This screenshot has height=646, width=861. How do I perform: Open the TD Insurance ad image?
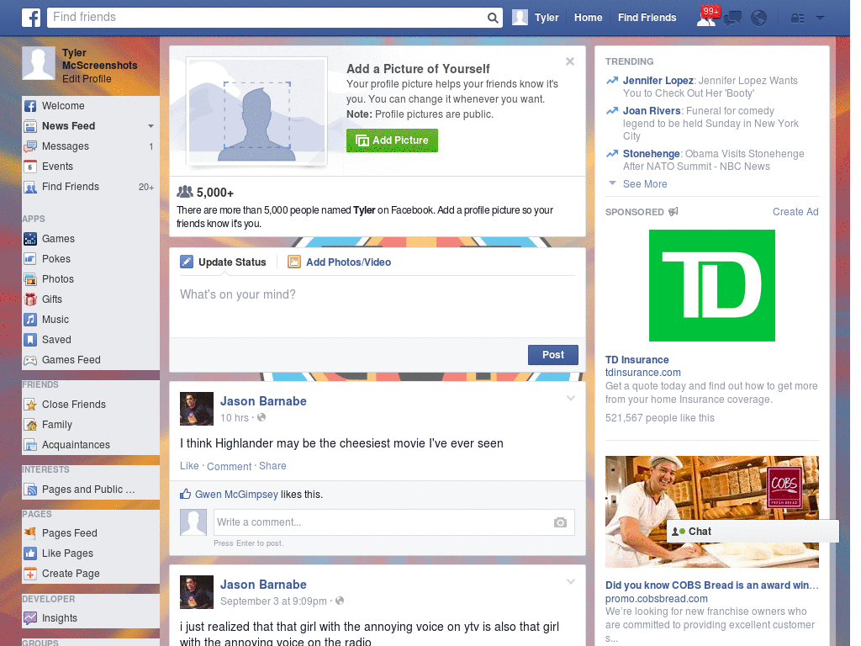coord(711,286)
